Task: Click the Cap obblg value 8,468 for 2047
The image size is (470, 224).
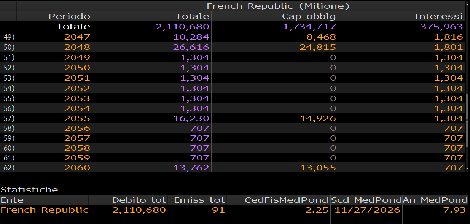Action: tap(322, 37)
